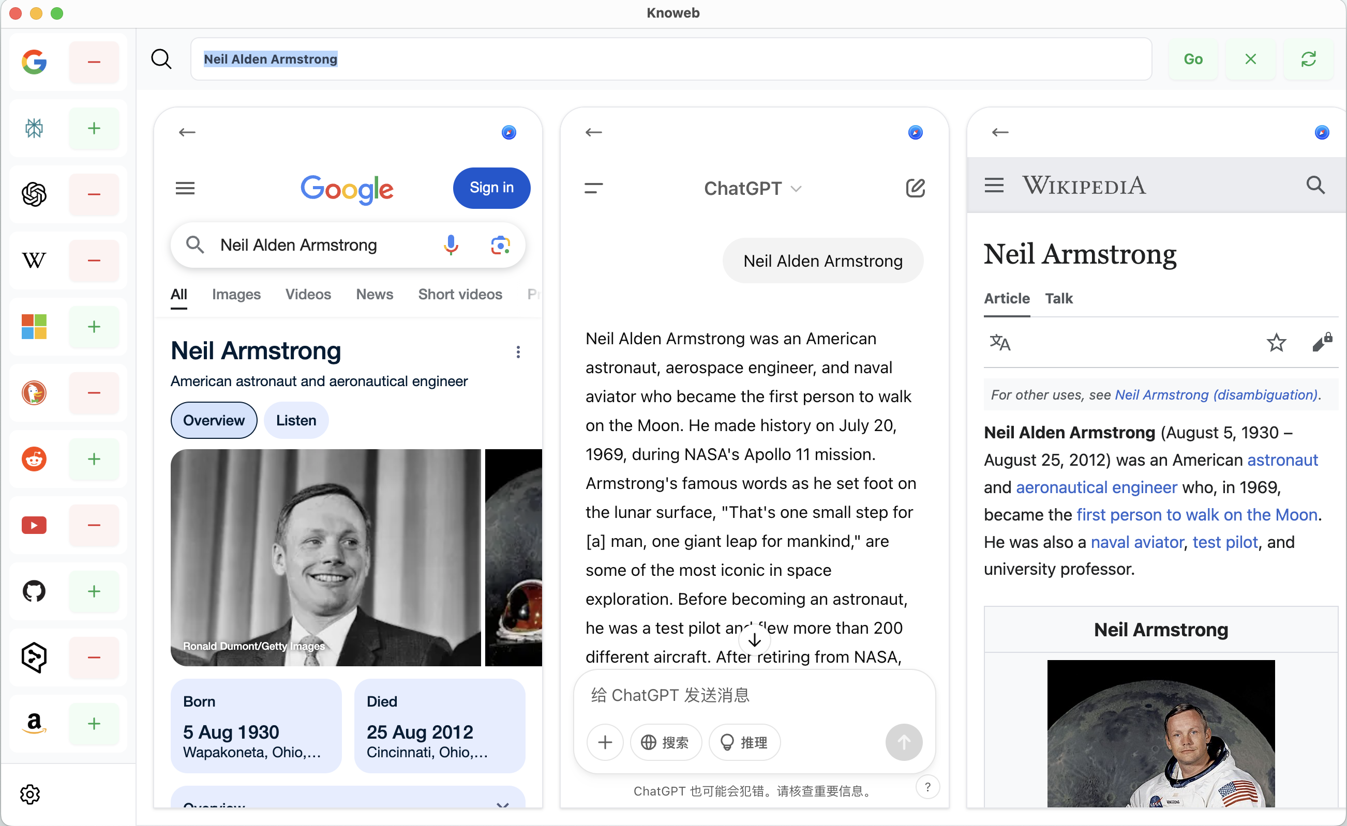This screenshot has height=826, width=1347.
Task: Add Reddit with its plus button
Action: point(94,459)
